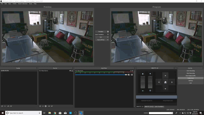Remove the selected source with the Sources minus icon
Image resolution: width=204 pixels, height=115 pixels.
(43, 106)
